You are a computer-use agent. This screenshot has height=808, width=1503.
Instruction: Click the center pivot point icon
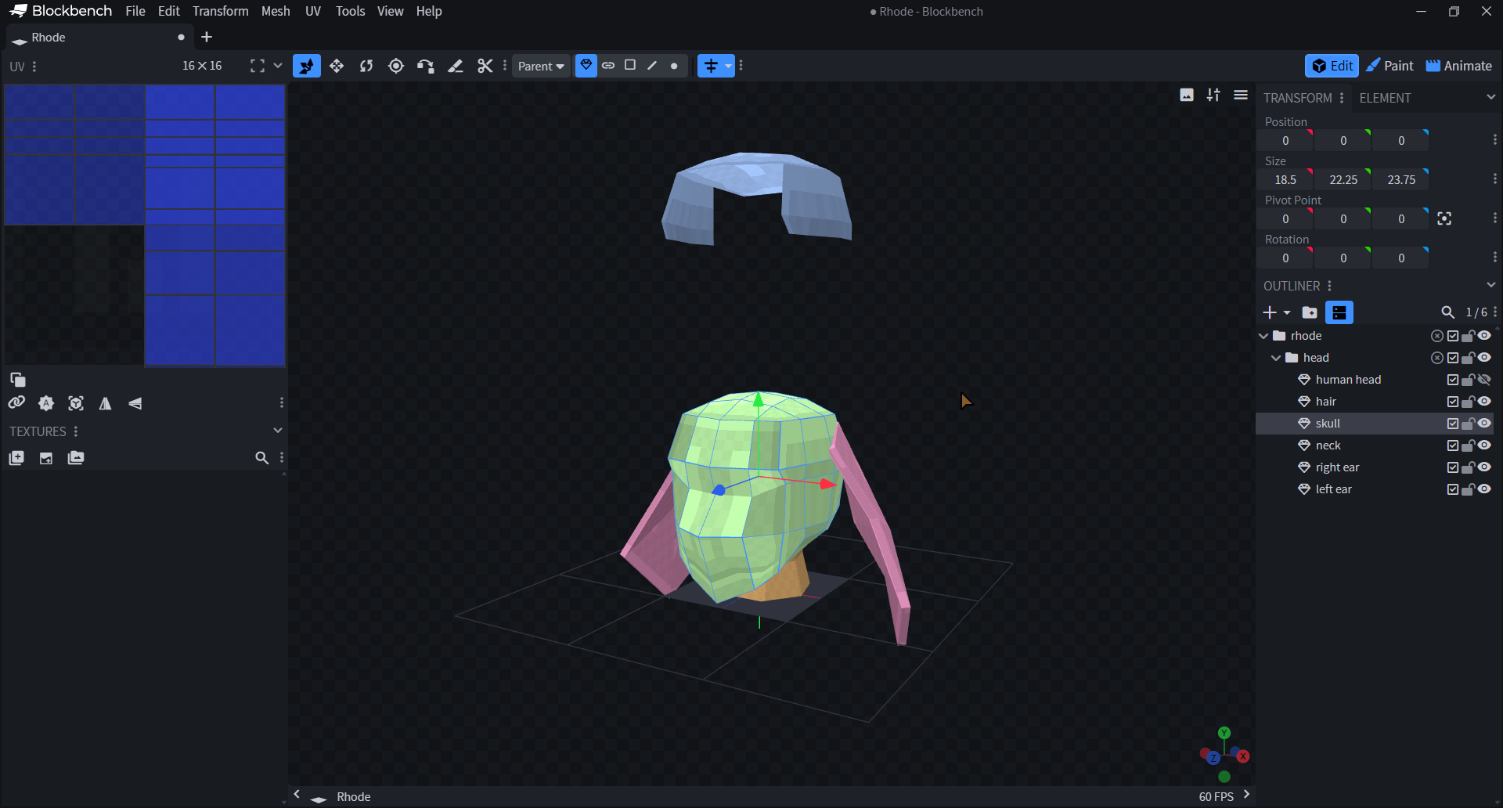1444,219
